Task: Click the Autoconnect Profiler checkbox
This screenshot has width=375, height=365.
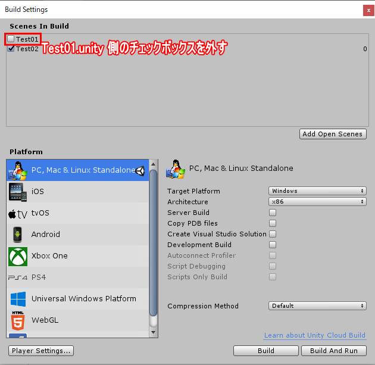Action: click(x=273, y=255)
